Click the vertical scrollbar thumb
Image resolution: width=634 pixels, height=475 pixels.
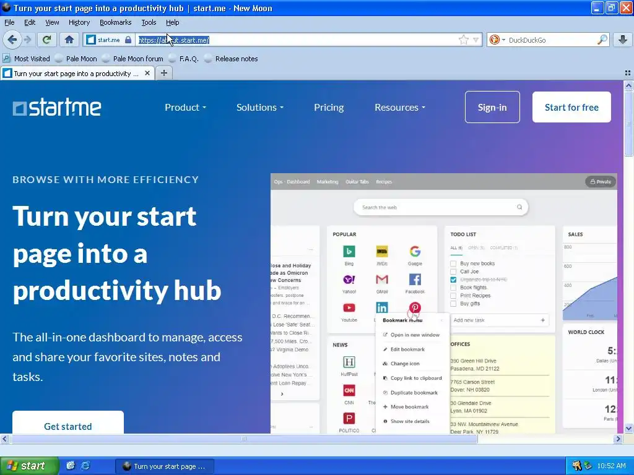coord(628,124)
